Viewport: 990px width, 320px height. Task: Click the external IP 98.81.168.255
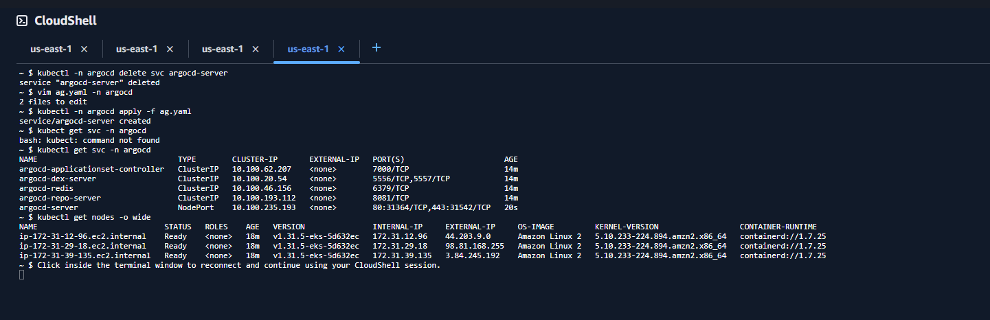474,246
